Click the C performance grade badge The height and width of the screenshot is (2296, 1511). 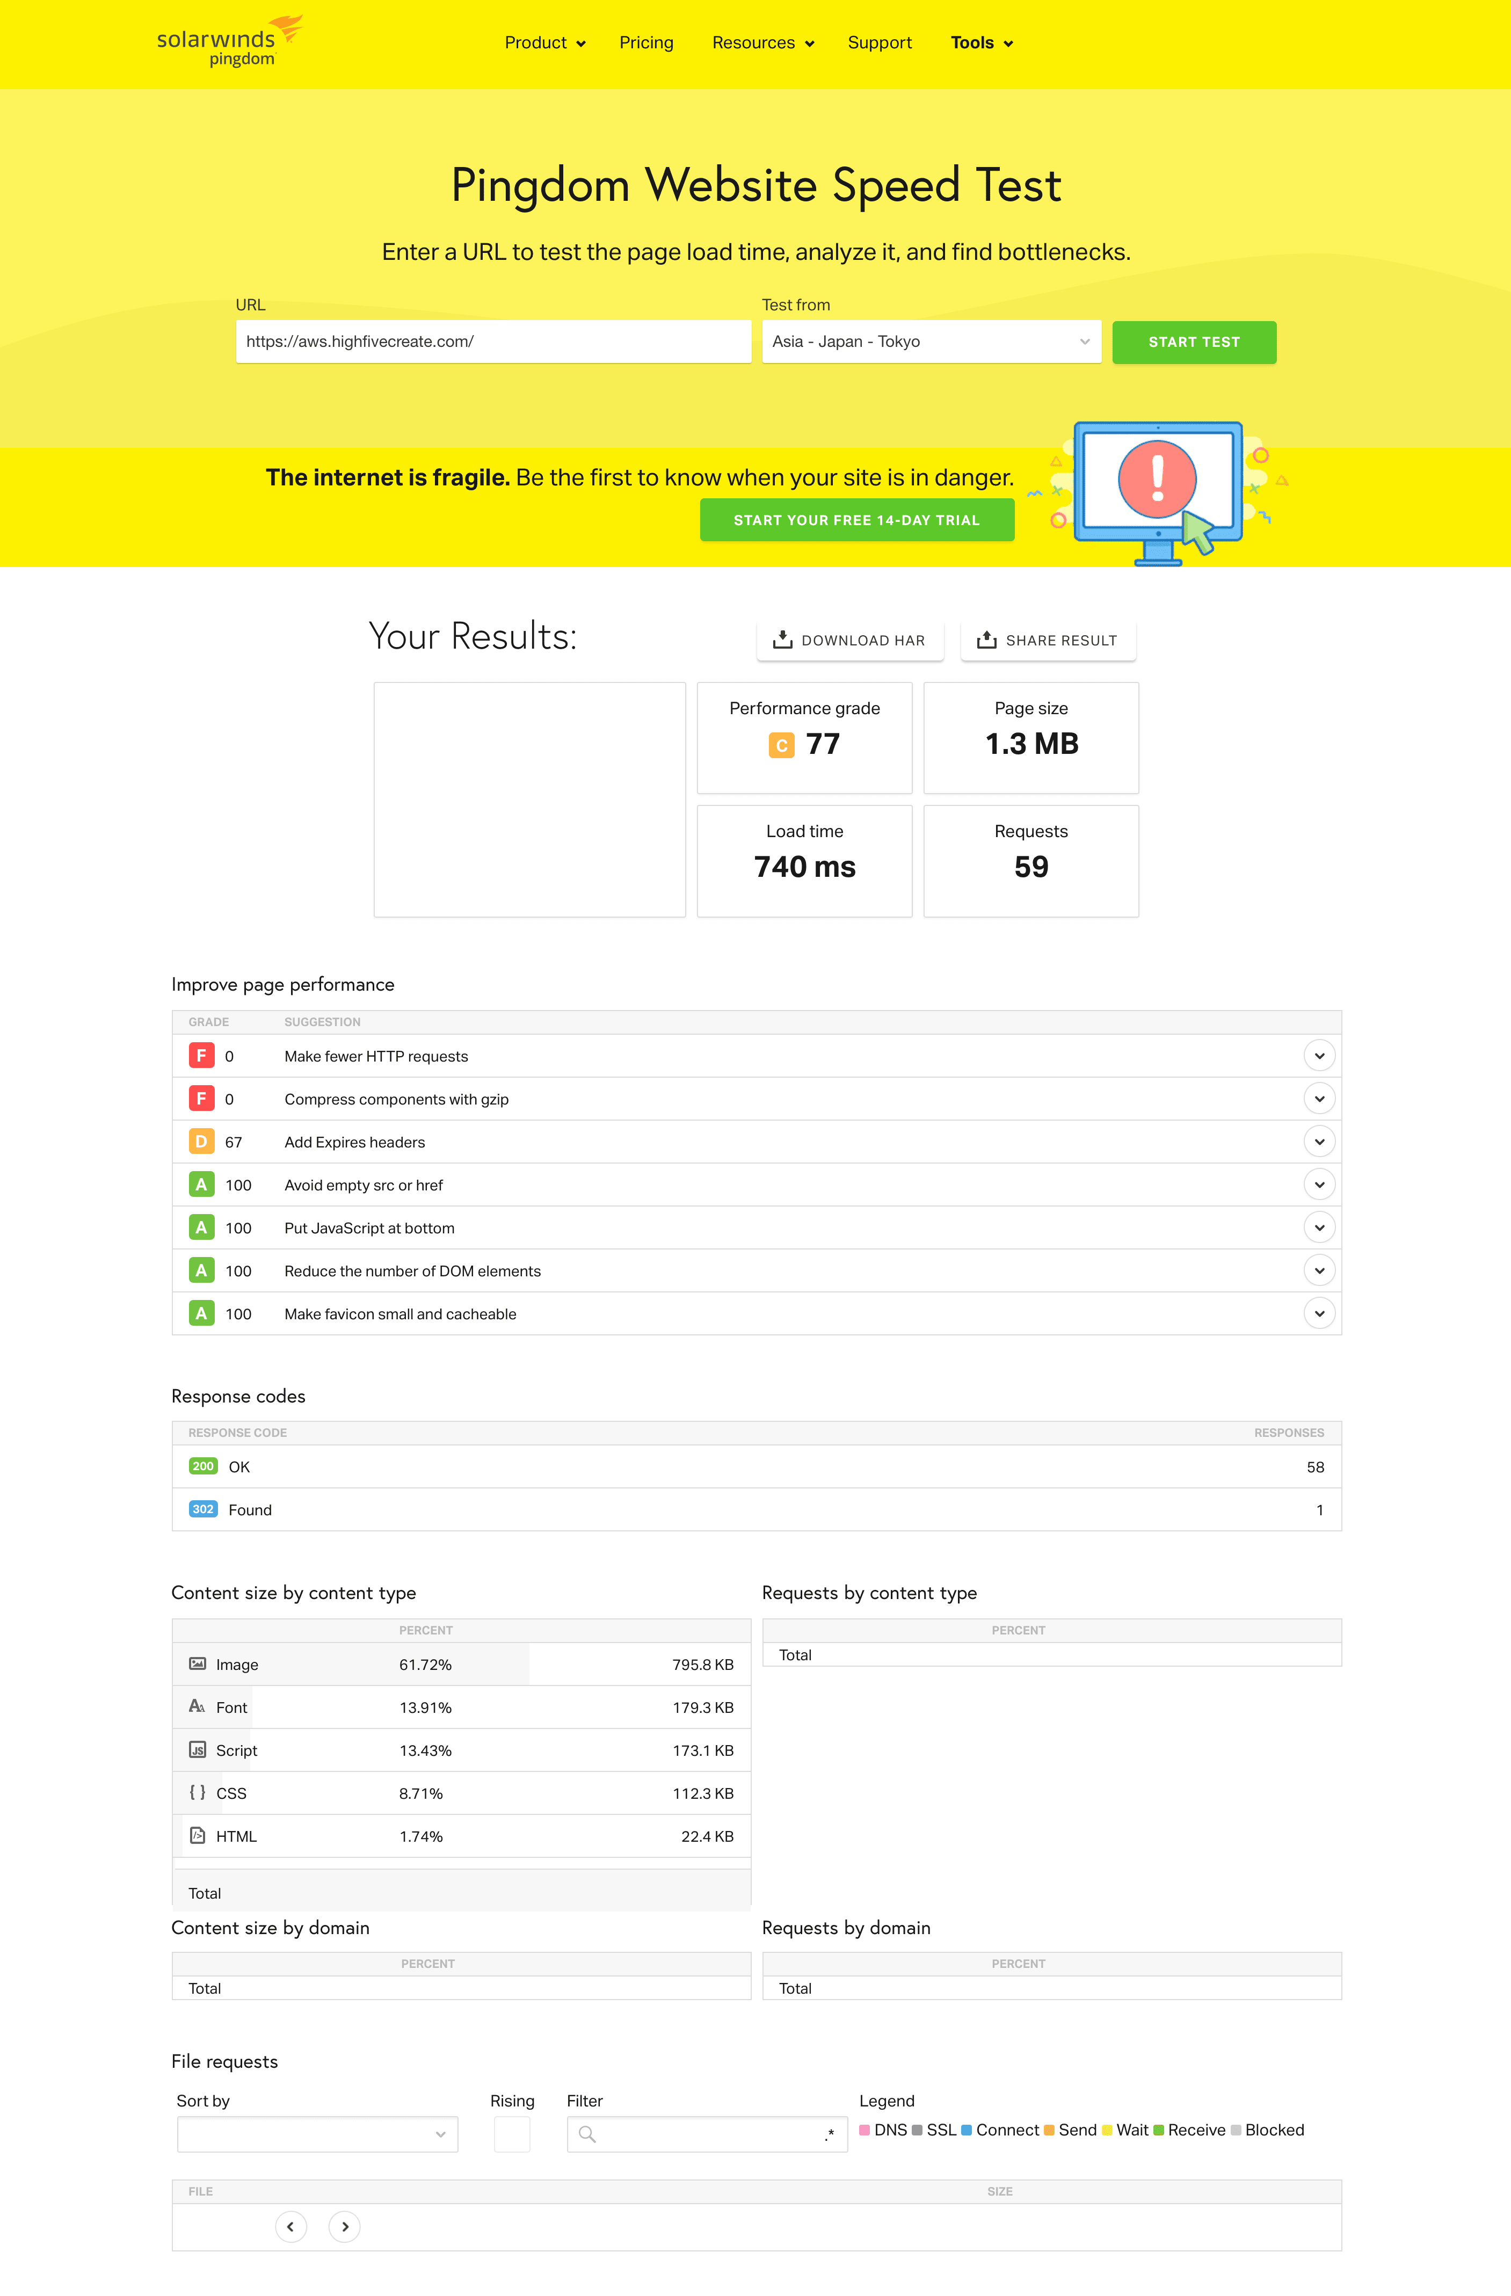coord(782,745)
